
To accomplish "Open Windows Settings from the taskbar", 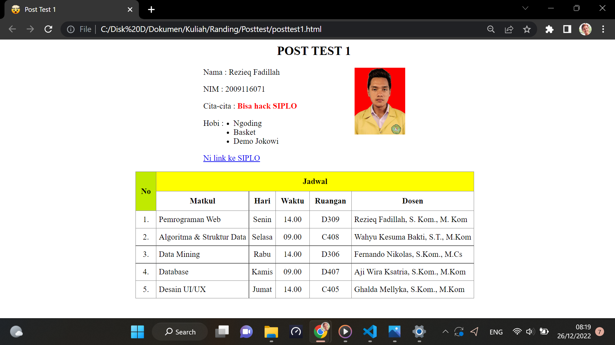I will [x=419, y=332].
